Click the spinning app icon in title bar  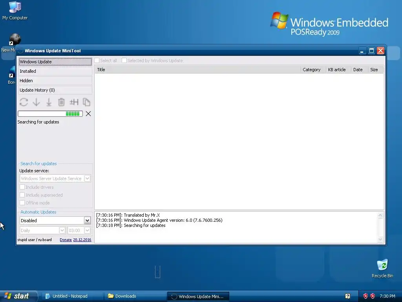click(x=20, y=51)
